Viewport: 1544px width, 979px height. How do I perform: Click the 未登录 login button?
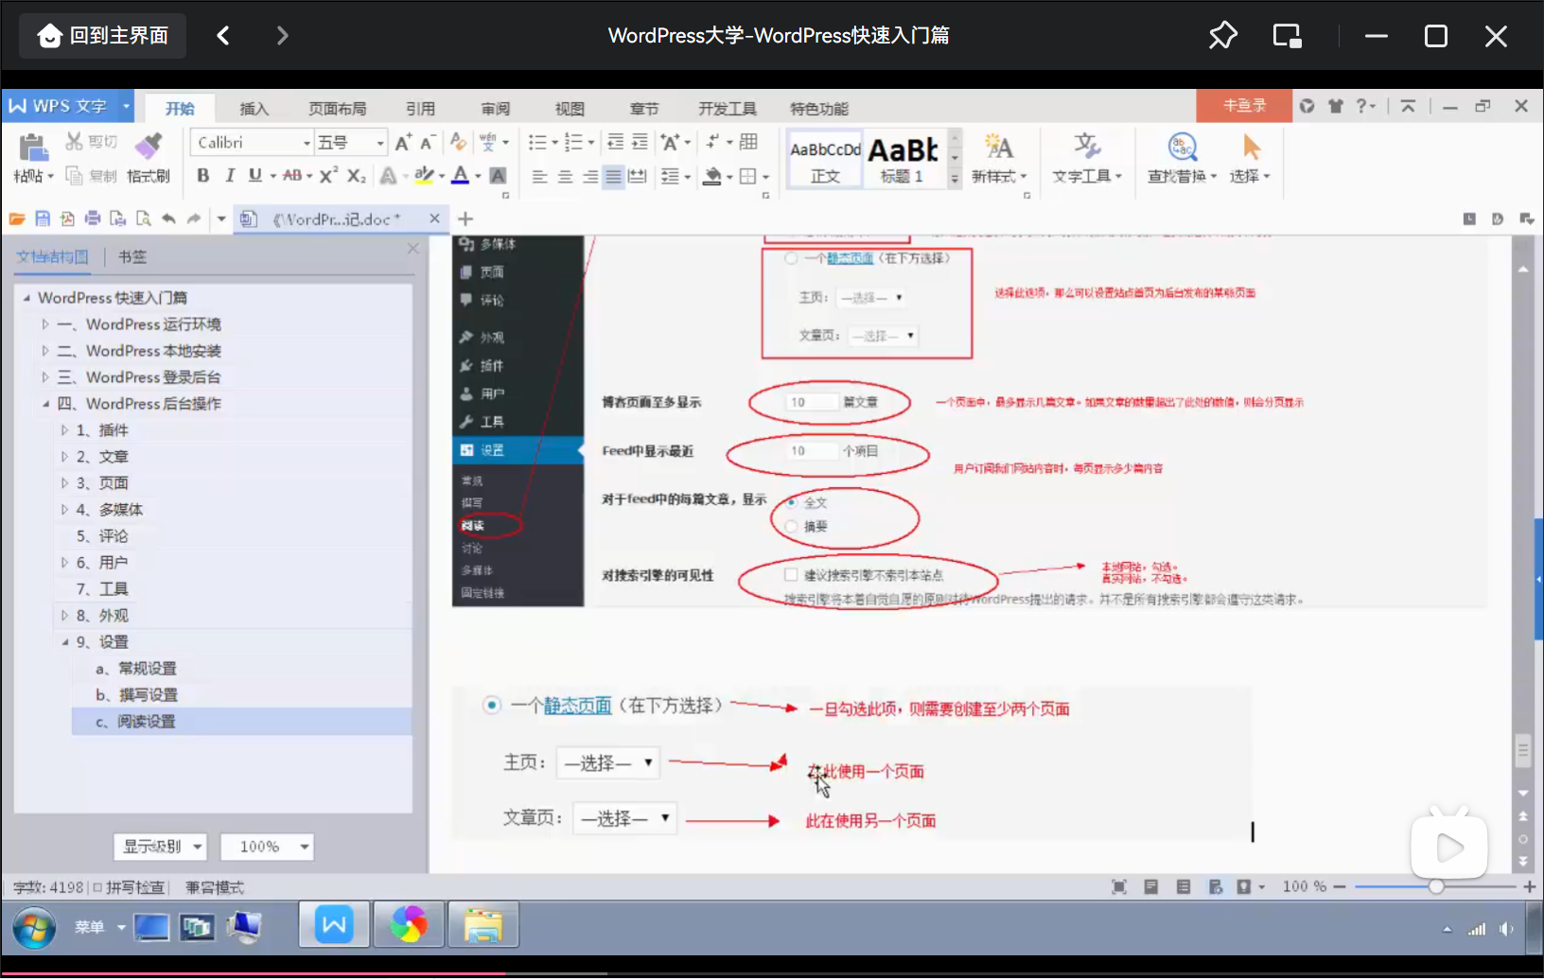click(x=1244, y=106)
